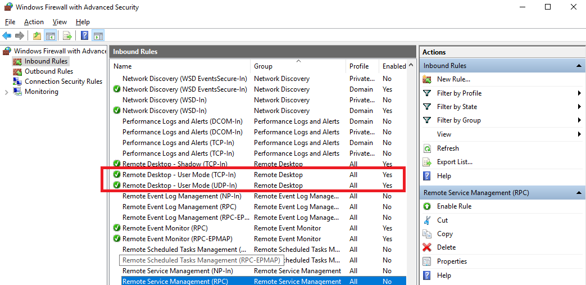Select the root Windows Firewall tree node
Screen dimensions: 586x285
click(x=60, y=51)
